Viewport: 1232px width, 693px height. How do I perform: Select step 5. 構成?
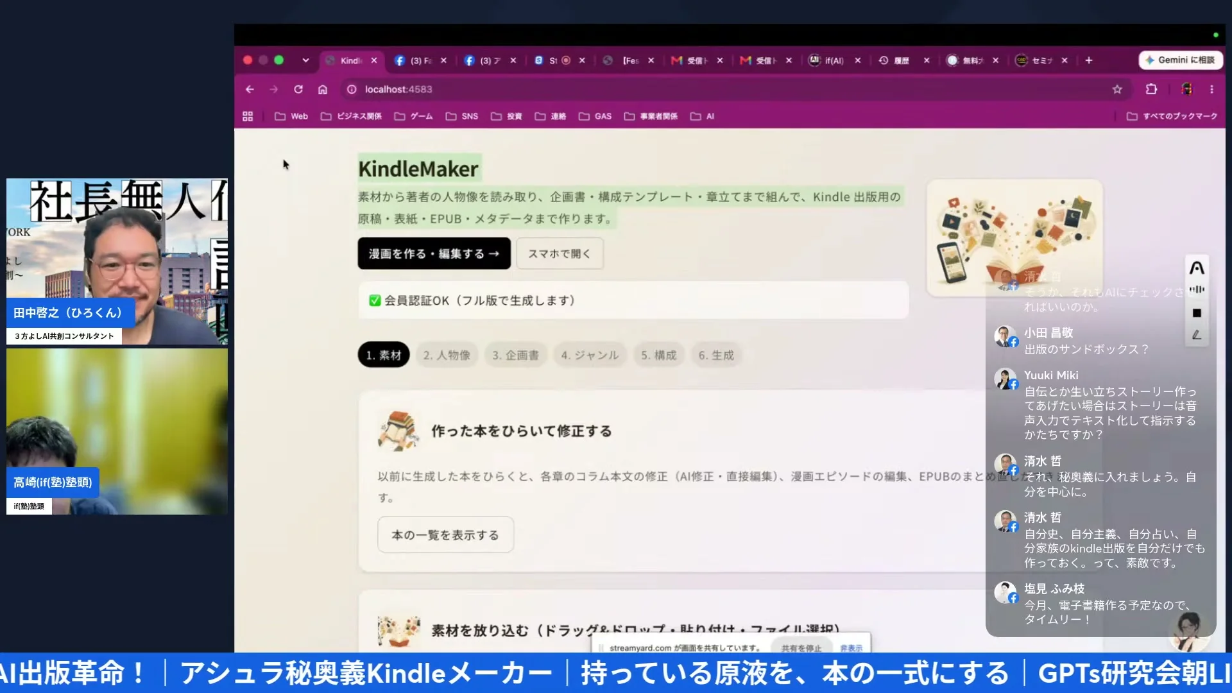click(x=658, y=355)
